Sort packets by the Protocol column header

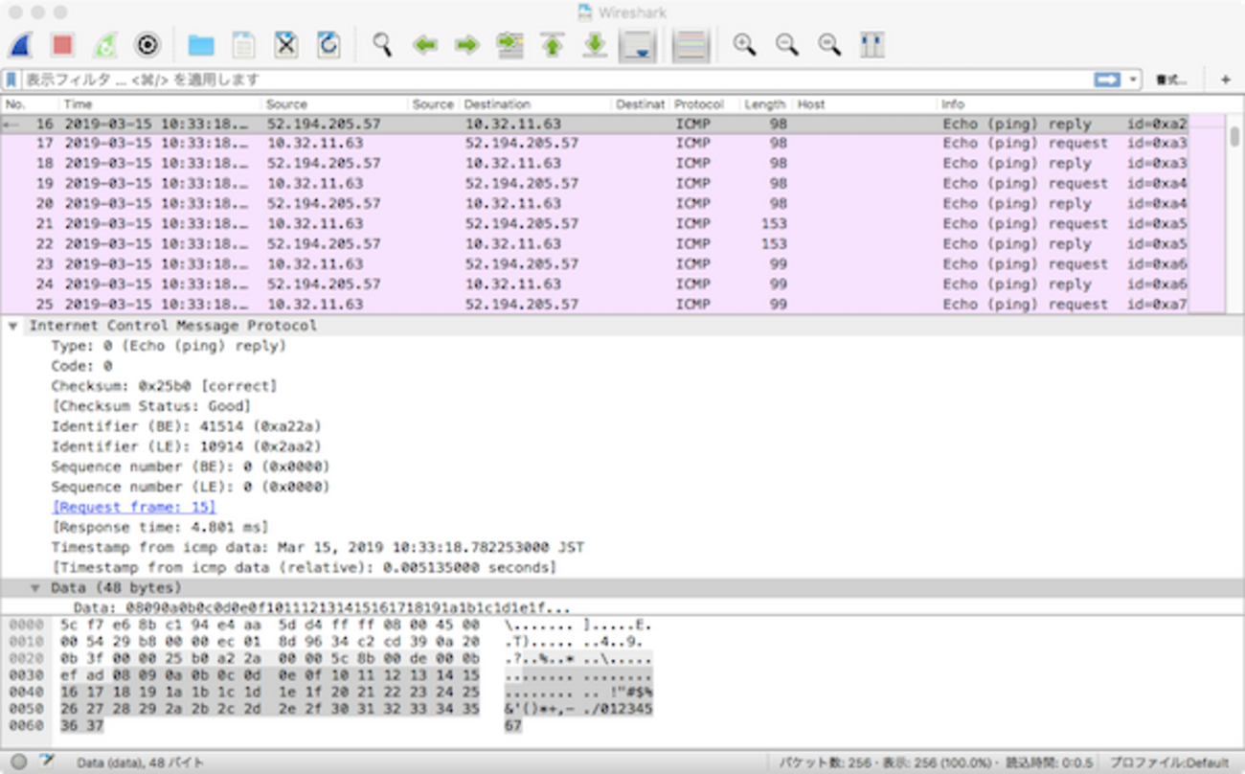coord(698,104)
